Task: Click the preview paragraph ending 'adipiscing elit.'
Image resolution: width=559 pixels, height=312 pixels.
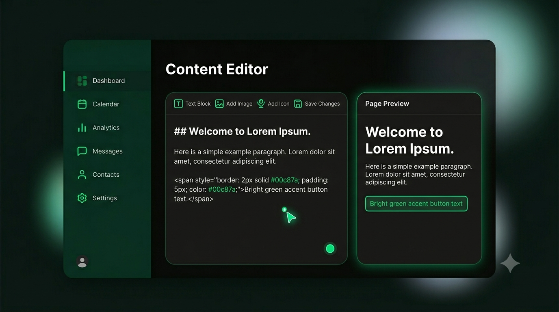Action: (419, 174)
